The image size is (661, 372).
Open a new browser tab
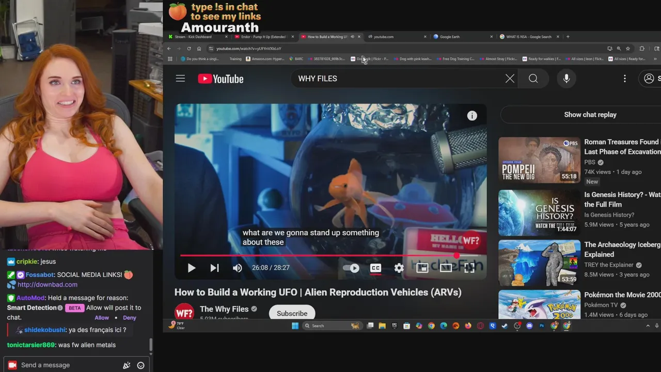tap(568, 37)
